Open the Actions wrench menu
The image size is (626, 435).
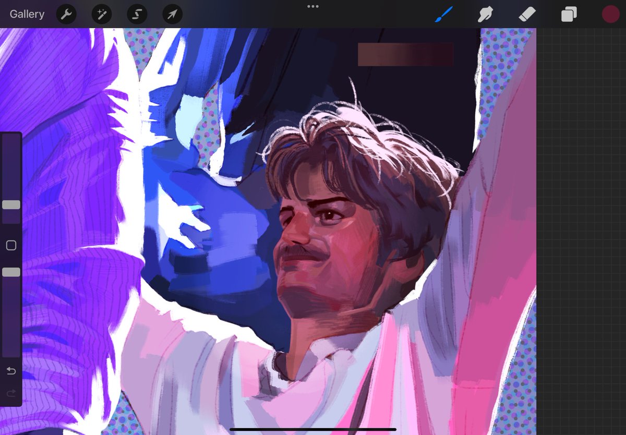click(x=66, y=14)
